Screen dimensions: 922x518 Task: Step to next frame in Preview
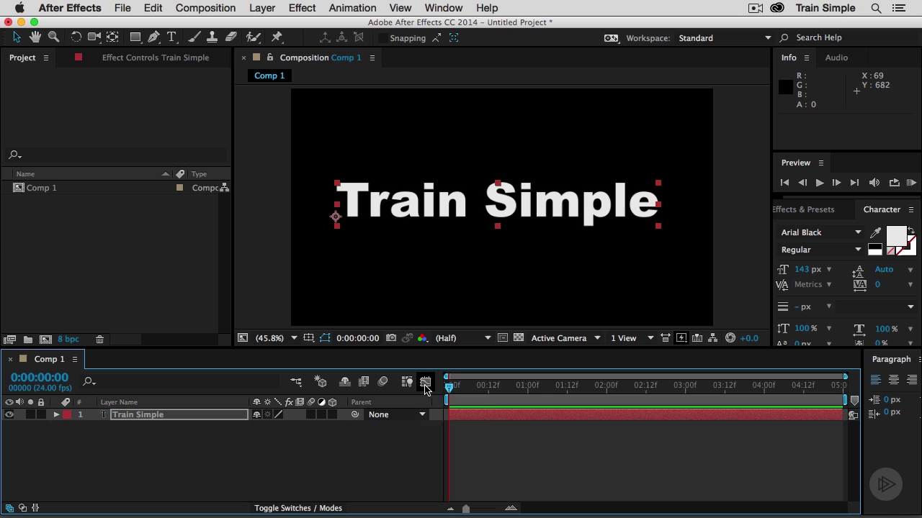[836, 183]
